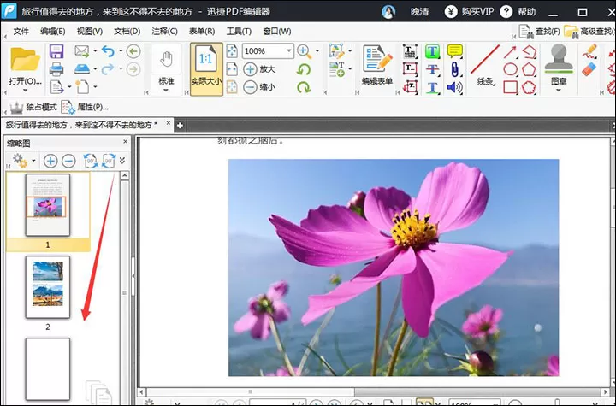Toggle the 实际大小 actual size view
Image resolution: width=616 pixels, height=406 pixels.
coord(207,69)
